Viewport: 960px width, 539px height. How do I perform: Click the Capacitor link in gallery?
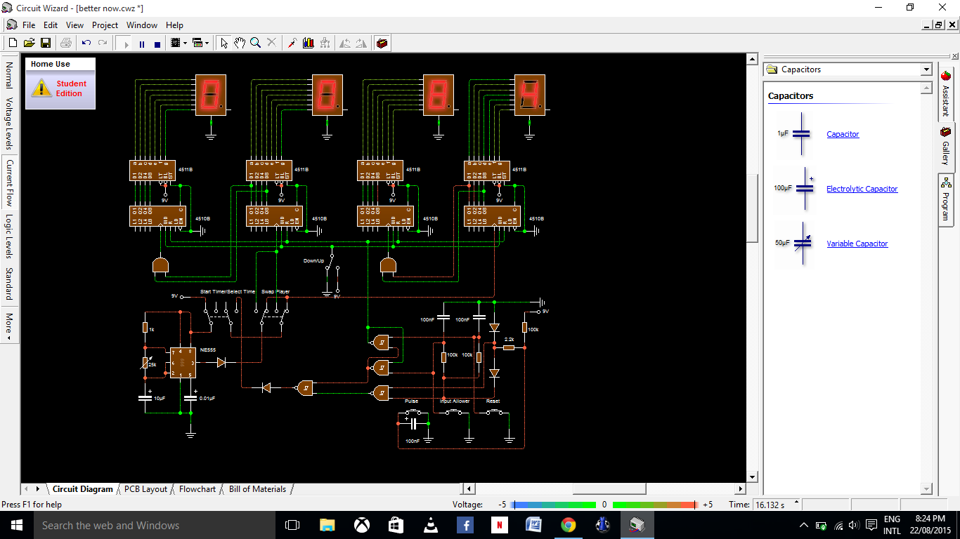(843, 134)
